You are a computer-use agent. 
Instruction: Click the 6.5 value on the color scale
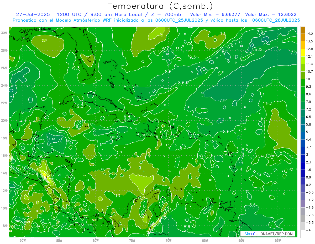tap(309, 117)
